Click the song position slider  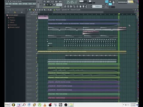tap(52, 7)
